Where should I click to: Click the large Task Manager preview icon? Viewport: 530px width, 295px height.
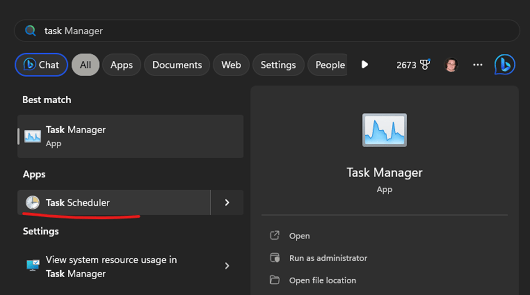[384, 130]
